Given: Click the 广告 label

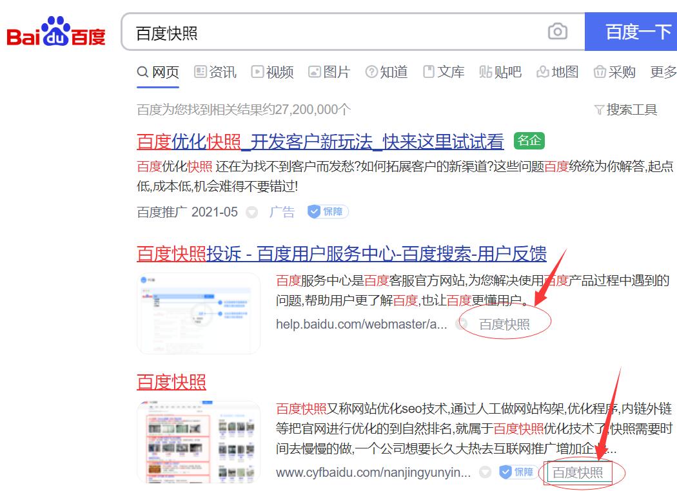Looking at the screenshot, I should click(x=282, y=212).
